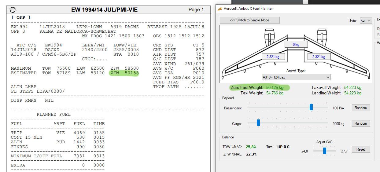
Task: Click the Aerosoft Fuel Planner title bar icon
Action: tap(220, 9)
